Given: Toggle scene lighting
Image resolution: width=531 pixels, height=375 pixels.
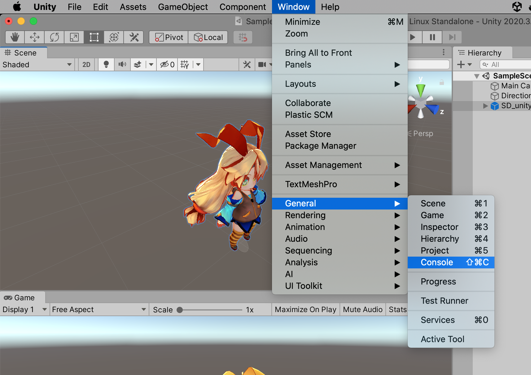Looking at the screenshot, I should (x=106, y=64).
